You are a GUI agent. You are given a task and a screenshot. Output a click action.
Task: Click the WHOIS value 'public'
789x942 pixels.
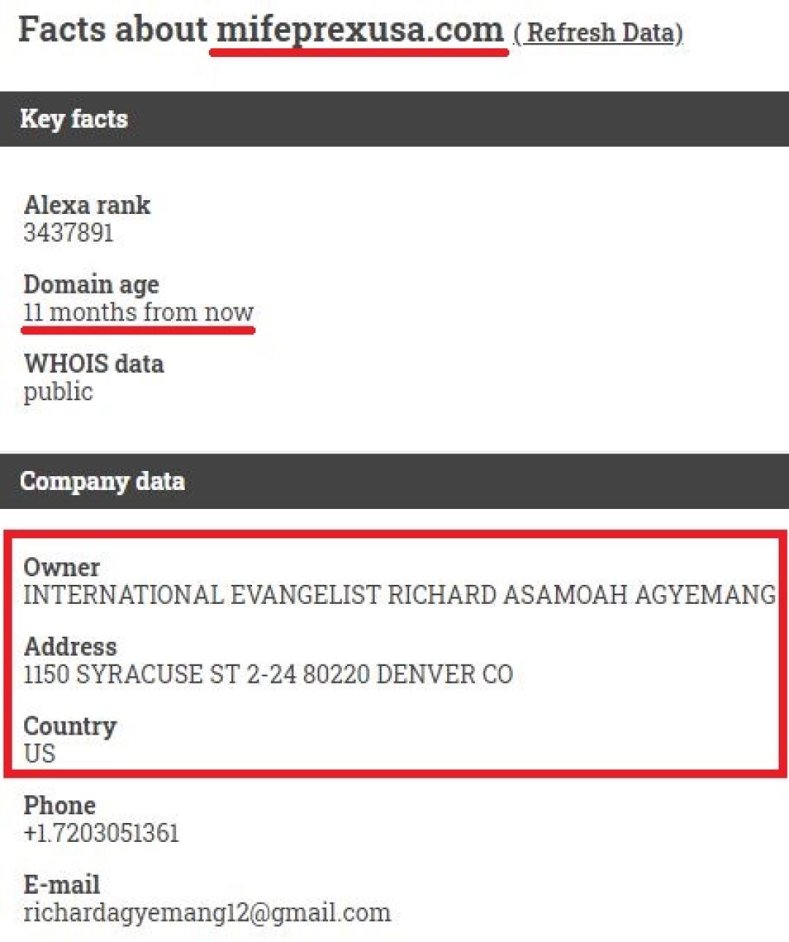pos(58,392)
